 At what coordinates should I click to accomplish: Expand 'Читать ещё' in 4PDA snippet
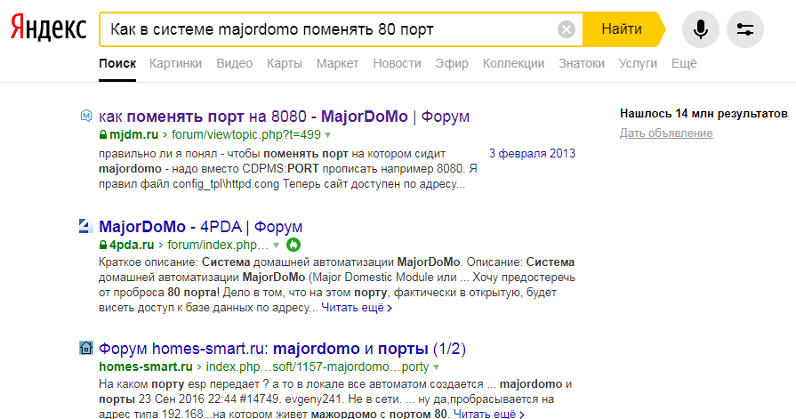[x=356, y=309]
